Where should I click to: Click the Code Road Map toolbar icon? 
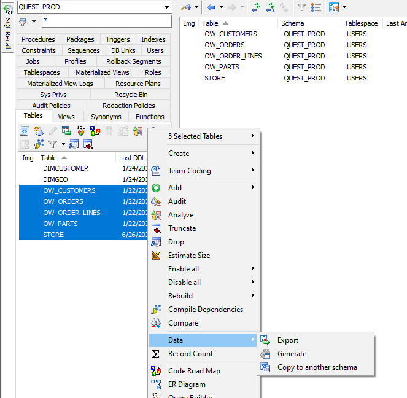click(95, 131)
